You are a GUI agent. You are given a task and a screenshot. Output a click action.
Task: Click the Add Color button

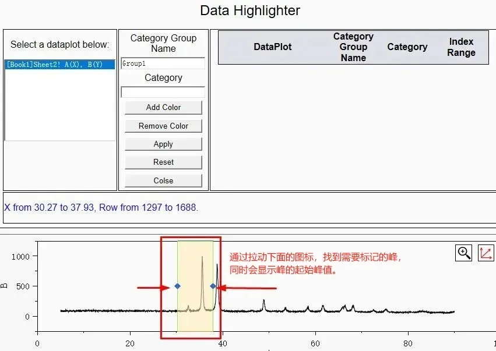coord(163,108)
